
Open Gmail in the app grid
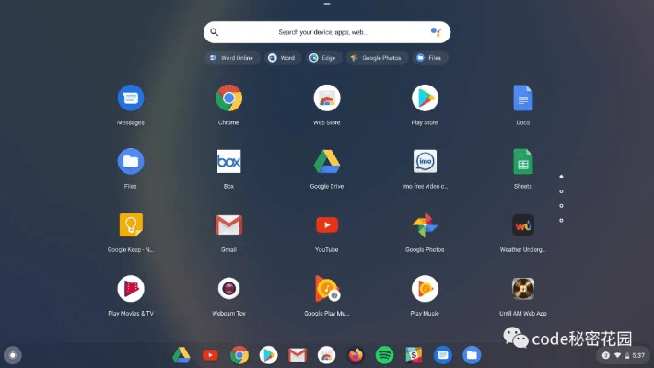[x=228, y=225]
